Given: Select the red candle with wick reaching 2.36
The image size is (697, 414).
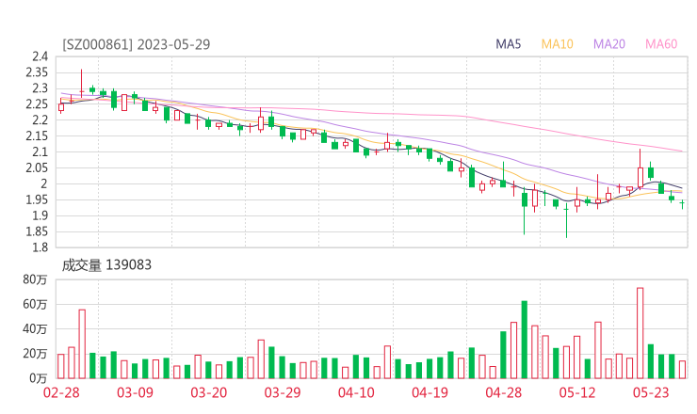Looking at the screenshot, I should tap(81, 84).
